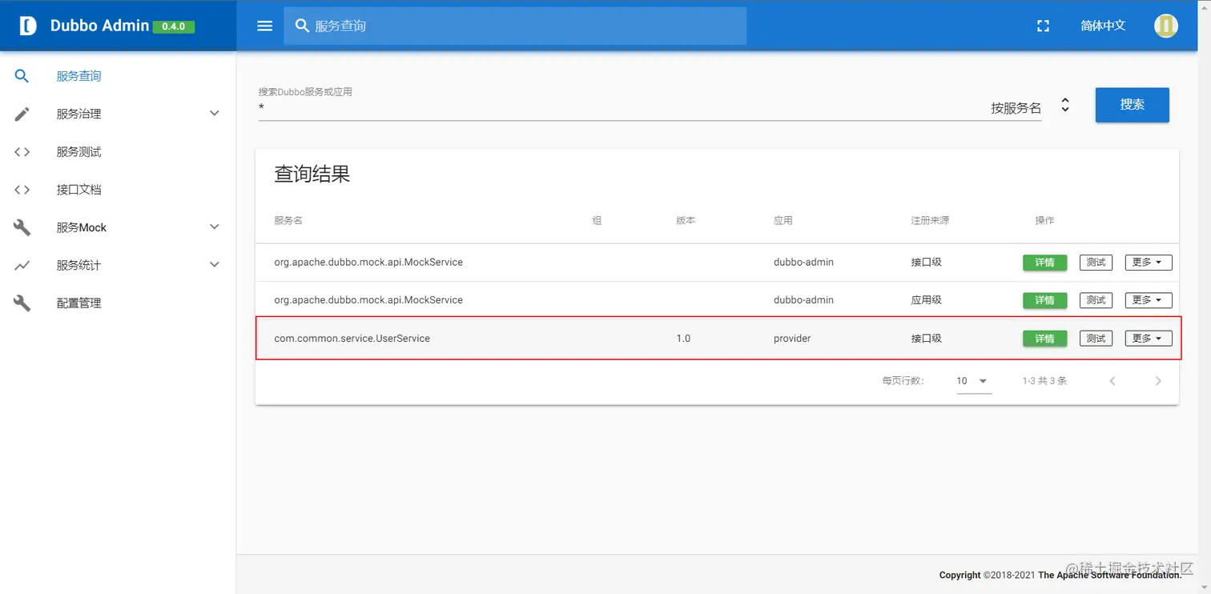Expand the 服务统计 submenu chevron

tap(214, 265)
